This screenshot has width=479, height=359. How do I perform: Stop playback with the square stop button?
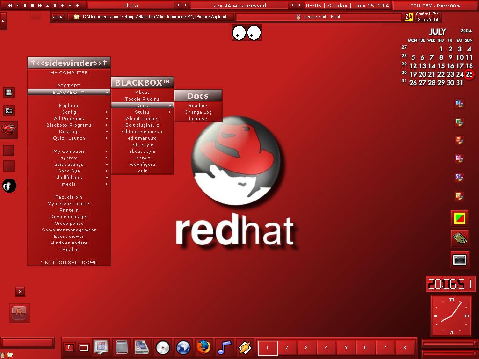click(32, 6)
